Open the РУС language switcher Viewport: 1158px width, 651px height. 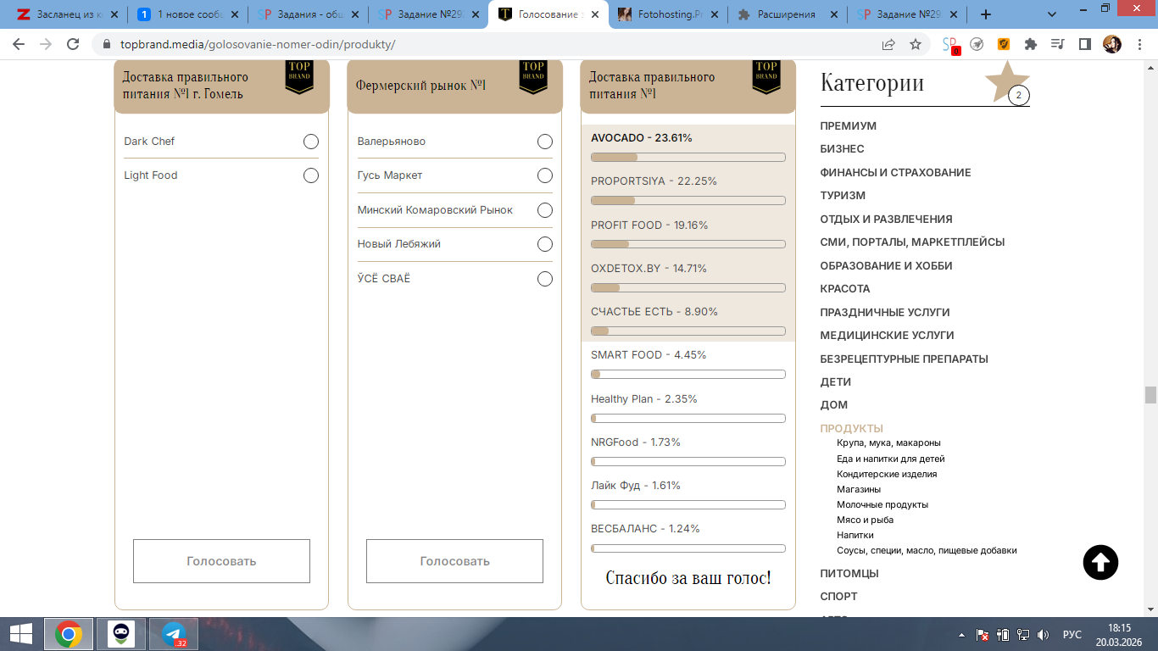click(1072, 635)
